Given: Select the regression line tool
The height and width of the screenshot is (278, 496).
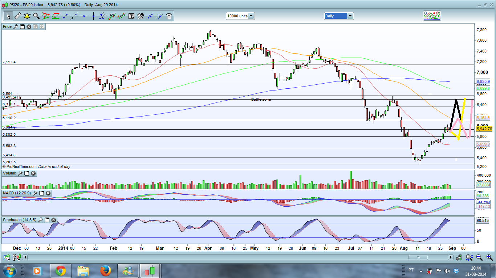Looking at the screenshot, I should 122,16.
